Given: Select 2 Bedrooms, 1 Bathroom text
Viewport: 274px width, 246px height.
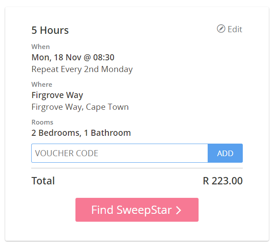Looking at the screenshot, I should [x=81, y=133].
